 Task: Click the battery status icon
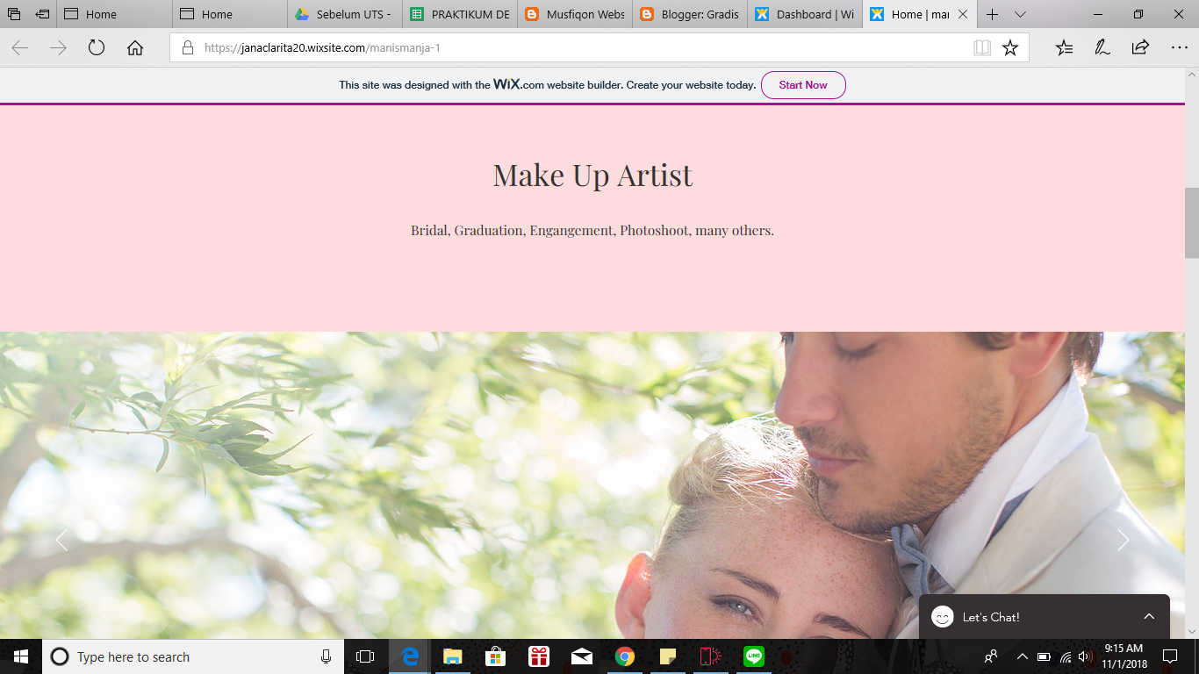coord(1044,656)
